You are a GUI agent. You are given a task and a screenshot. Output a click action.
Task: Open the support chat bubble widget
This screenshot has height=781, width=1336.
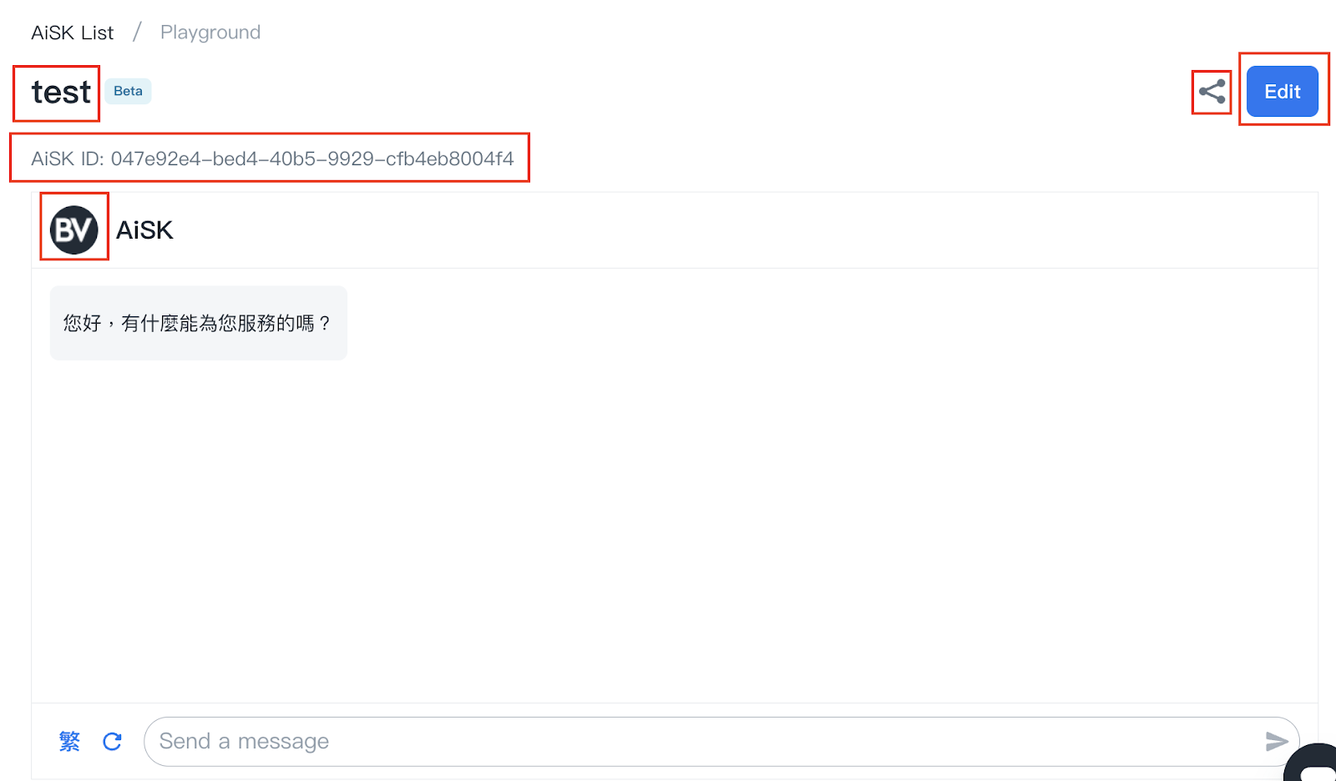tap(1313, 763)
